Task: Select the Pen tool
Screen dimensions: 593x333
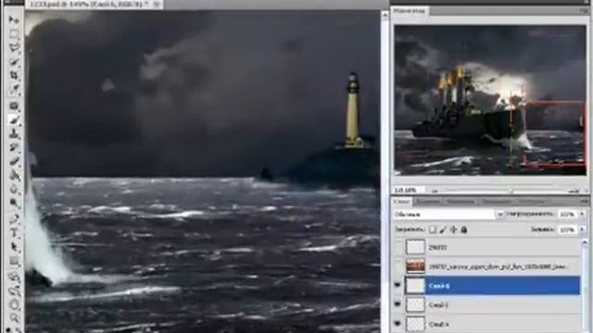Action: click(14, 218)
